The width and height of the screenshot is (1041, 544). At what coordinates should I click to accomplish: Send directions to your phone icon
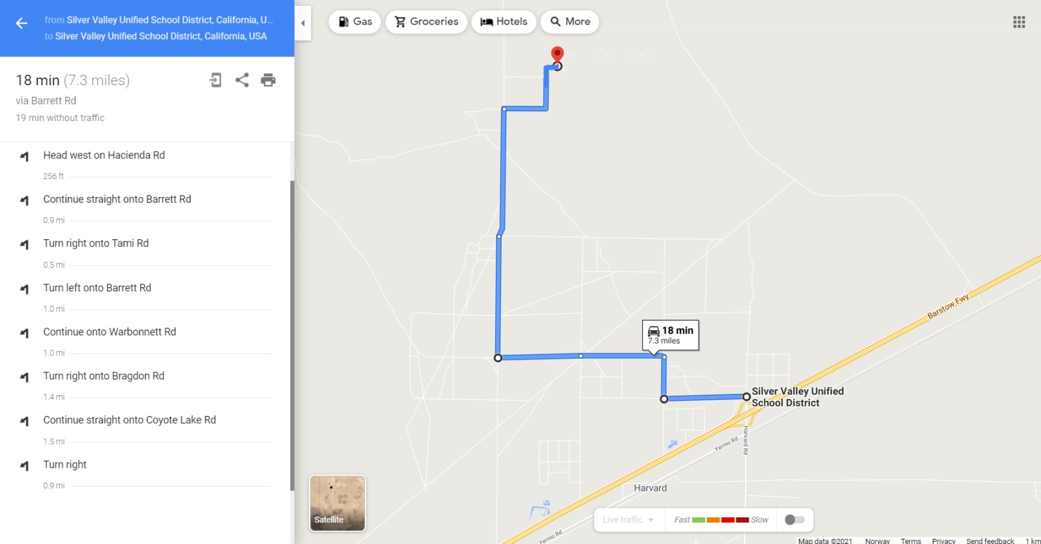tap(215, 80)
